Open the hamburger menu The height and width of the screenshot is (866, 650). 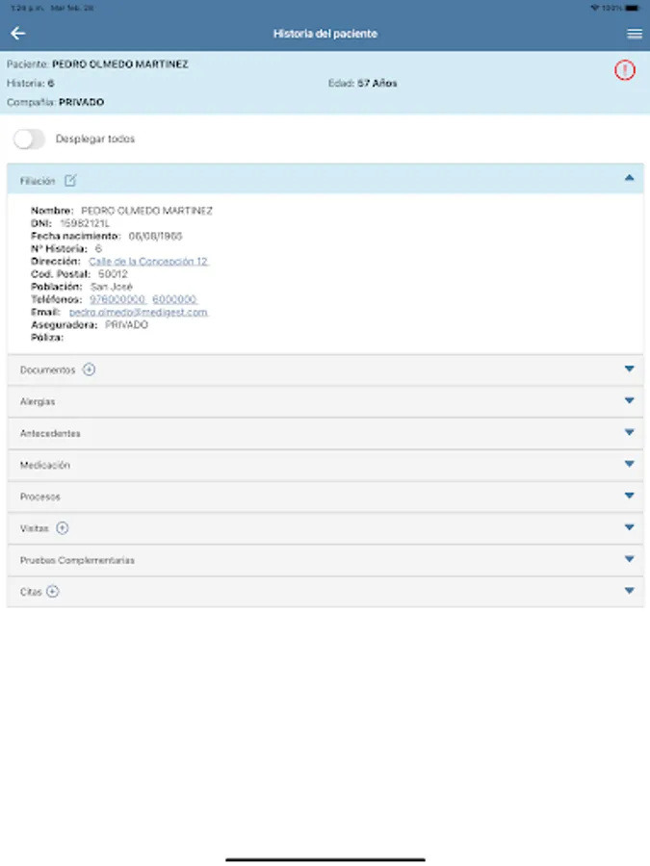tap(634, 35)
